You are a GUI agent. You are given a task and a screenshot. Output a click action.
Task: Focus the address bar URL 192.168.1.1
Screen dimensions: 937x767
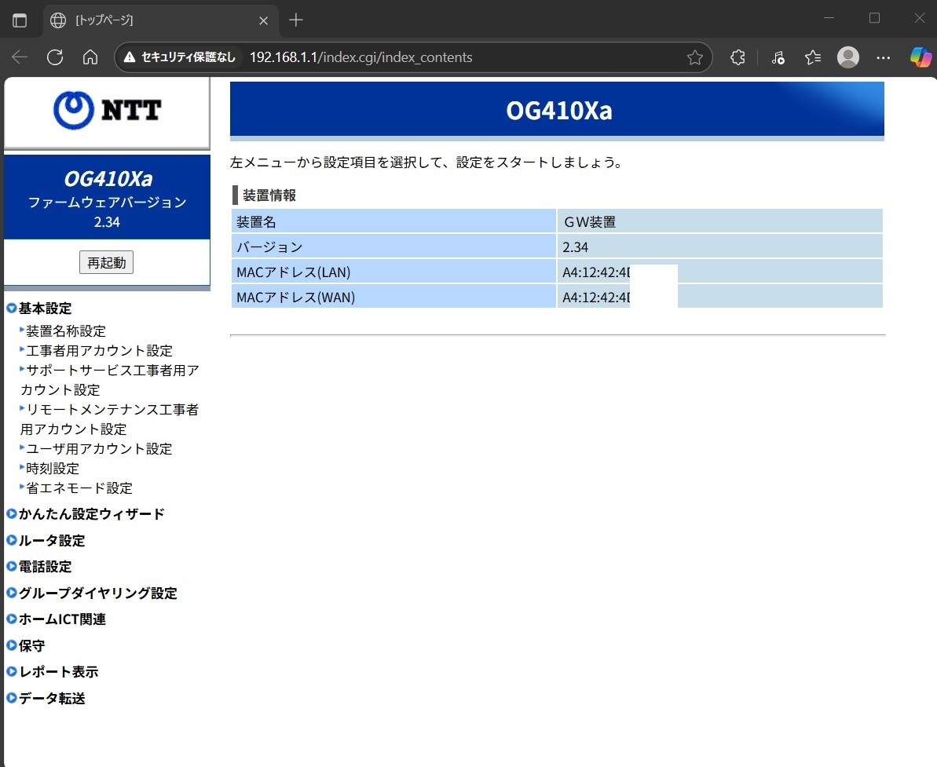[x=361, y=57]
